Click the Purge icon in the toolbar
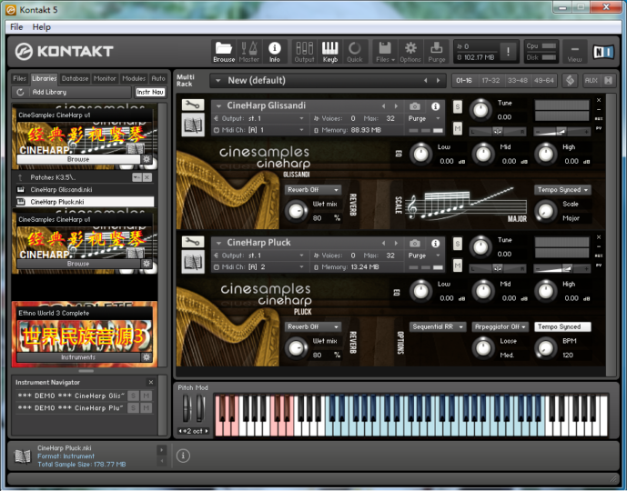 437,48
